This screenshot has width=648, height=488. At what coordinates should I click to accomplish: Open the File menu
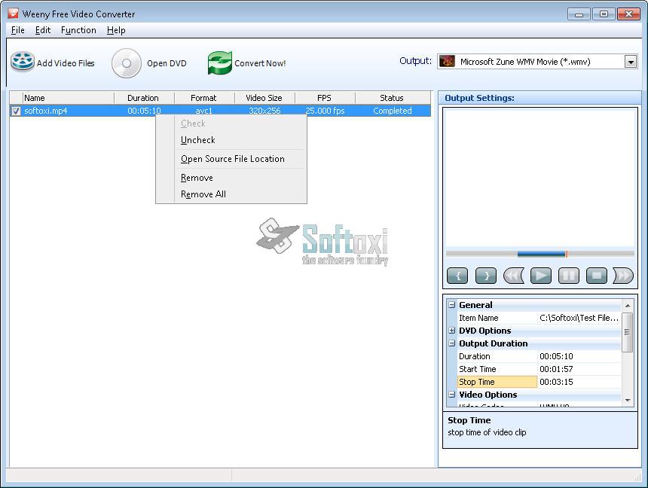18,30
